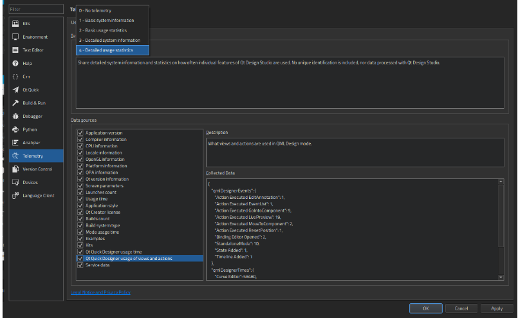Screen dimensions: 518x318
Task: Click the OK button
Action: click(426, 308)
